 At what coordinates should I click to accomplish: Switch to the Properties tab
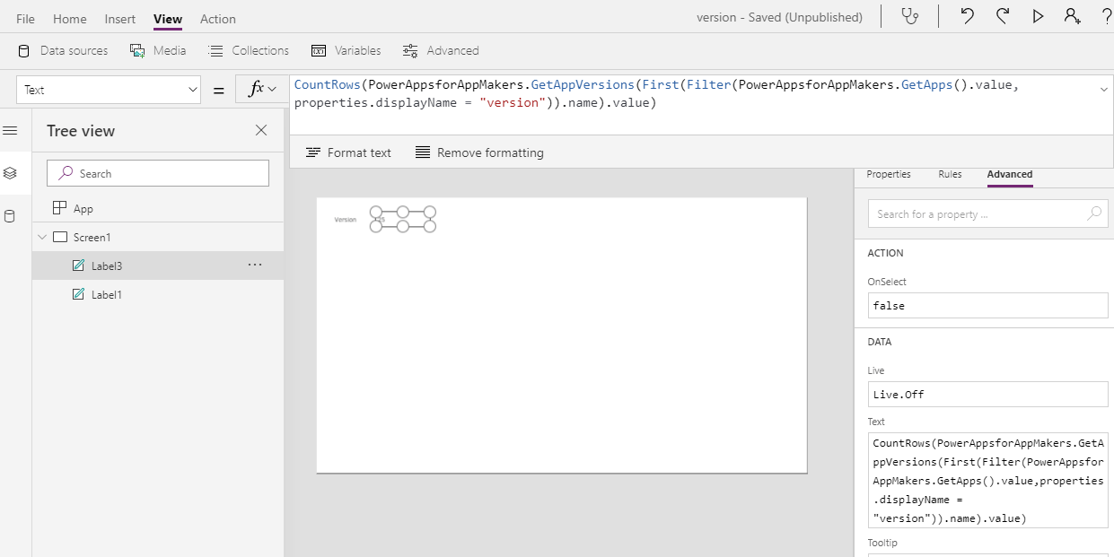pos(889,174)
